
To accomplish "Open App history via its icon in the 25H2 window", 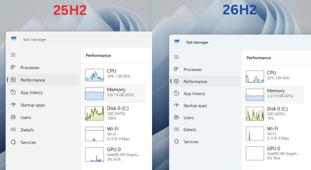I will coord(13,92).
